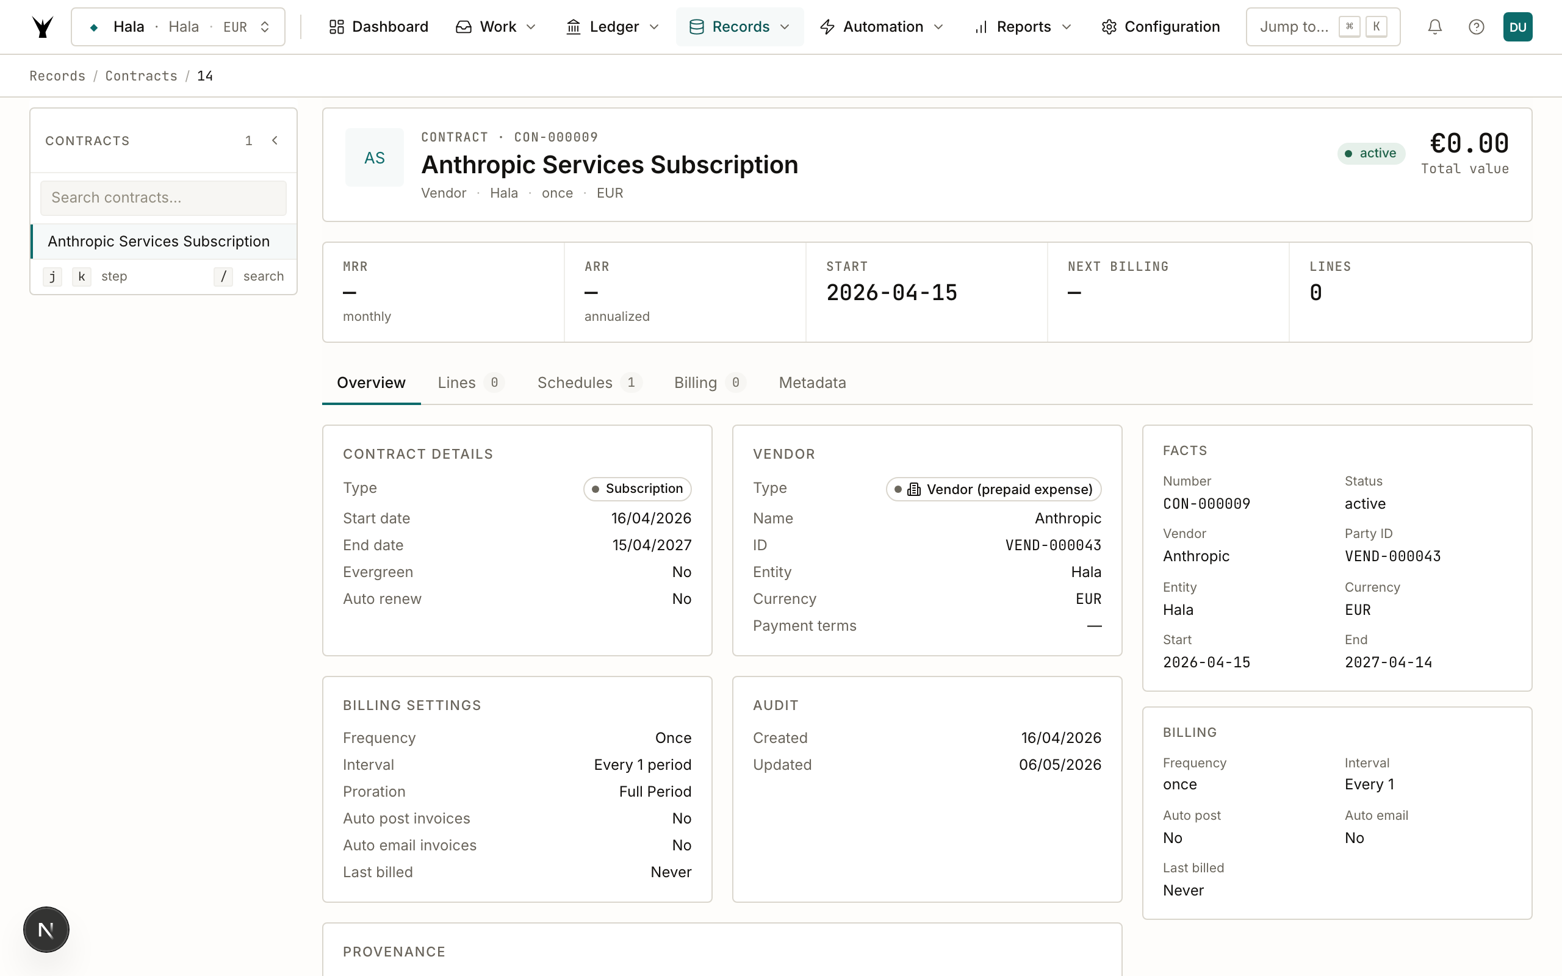Click the Subscription type badge
The image size is (1562, 976).
coord(637,489)
